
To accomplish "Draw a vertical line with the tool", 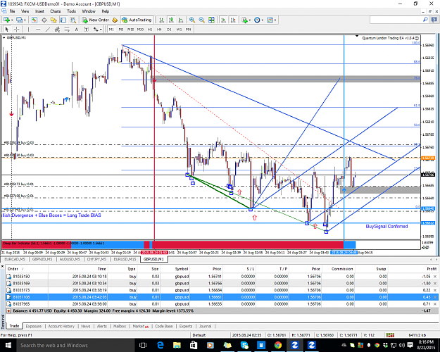I will [x=28, y=29].
